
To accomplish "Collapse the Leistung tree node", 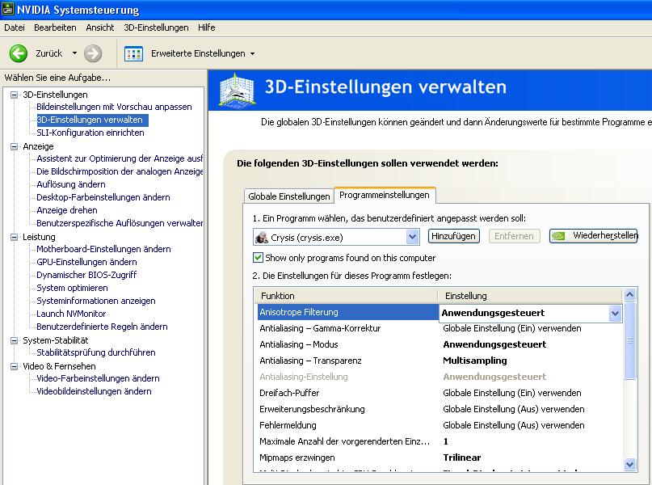I will (14, 237).
